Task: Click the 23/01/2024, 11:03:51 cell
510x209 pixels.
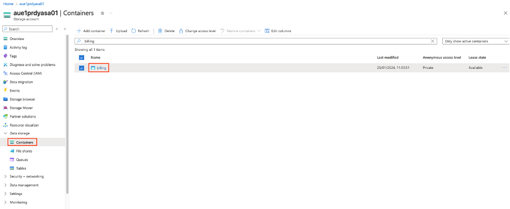Action: (x=393, y=68)
